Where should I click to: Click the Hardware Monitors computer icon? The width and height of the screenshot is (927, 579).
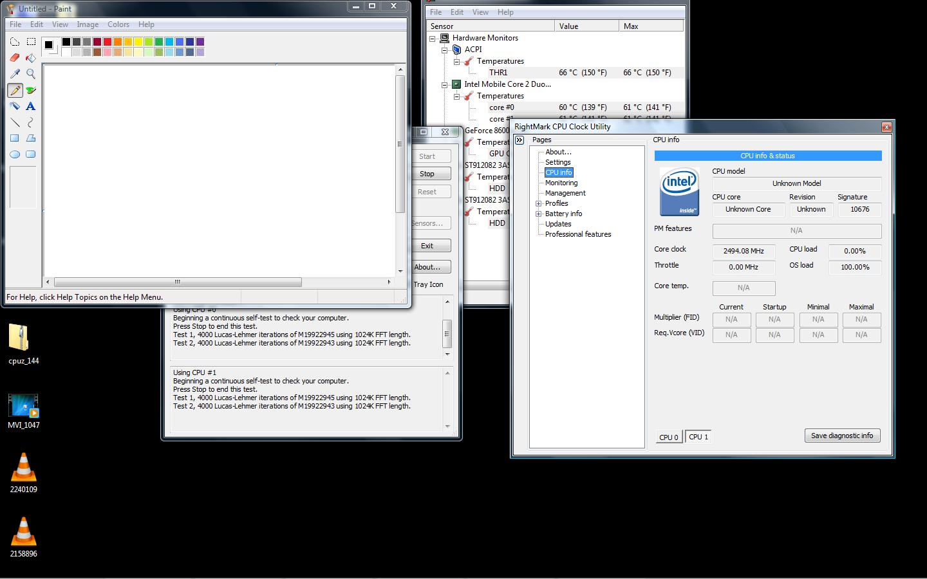click(x=444, y=38)
